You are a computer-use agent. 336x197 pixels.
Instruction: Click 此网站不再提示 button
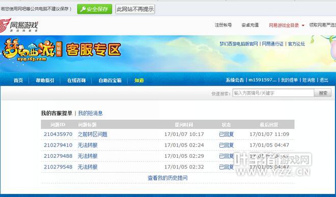[x=135, y=9]
